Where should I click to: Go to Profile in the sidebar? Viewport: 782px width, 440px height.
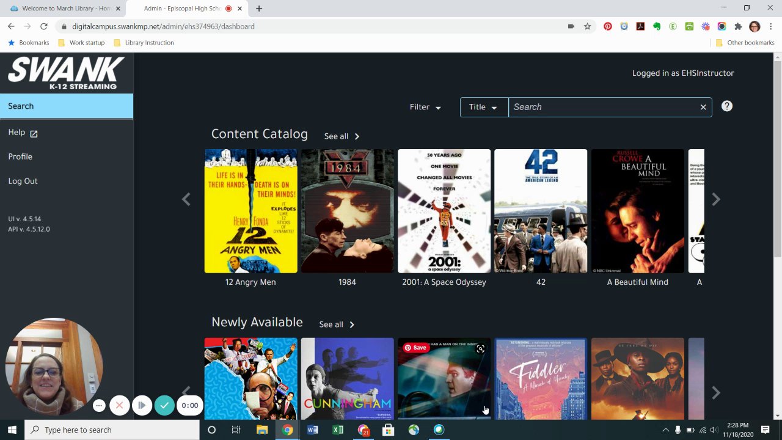[20, 156]
